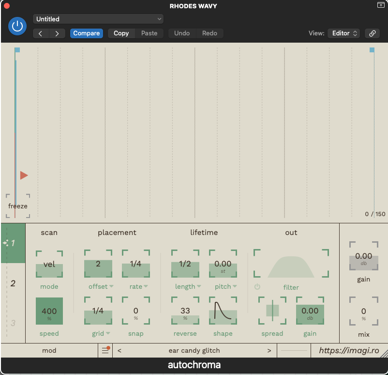Expand the offset parameter dropdown arrow
The width and height of the screenshot is (388, 375).
click(111, 287)
